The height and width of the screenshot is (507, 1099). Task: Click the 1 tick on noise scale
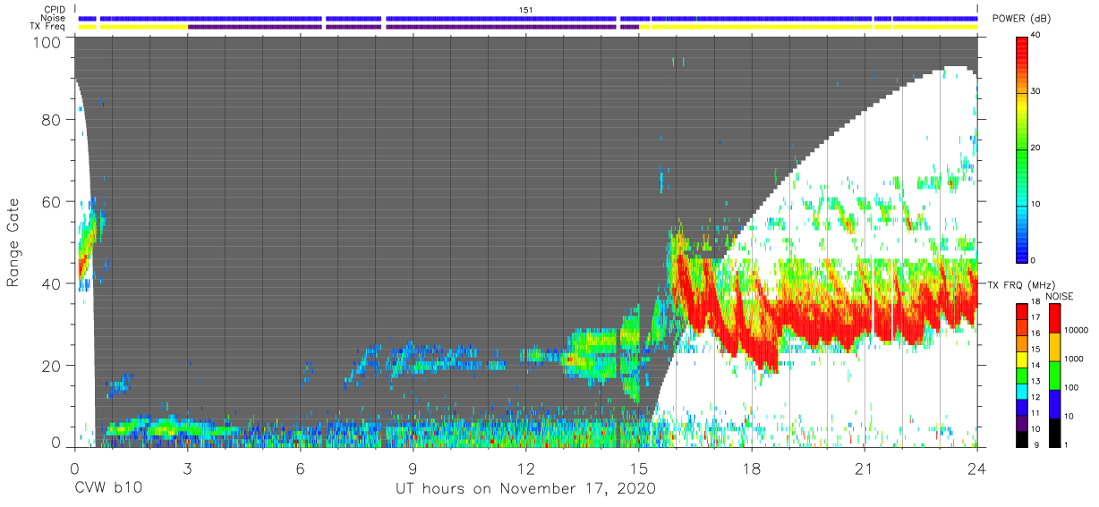1068,444
